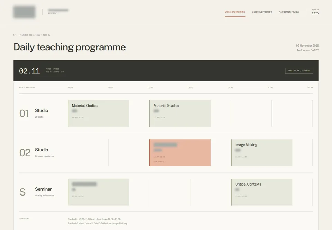Screen dimensions: 332x230
Task: Select the S Seminar room row label
Action: pos(37,192)
